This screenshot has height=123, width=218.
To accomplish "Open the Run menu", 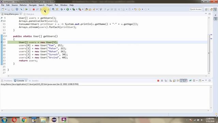I will [x=56, y=5].
